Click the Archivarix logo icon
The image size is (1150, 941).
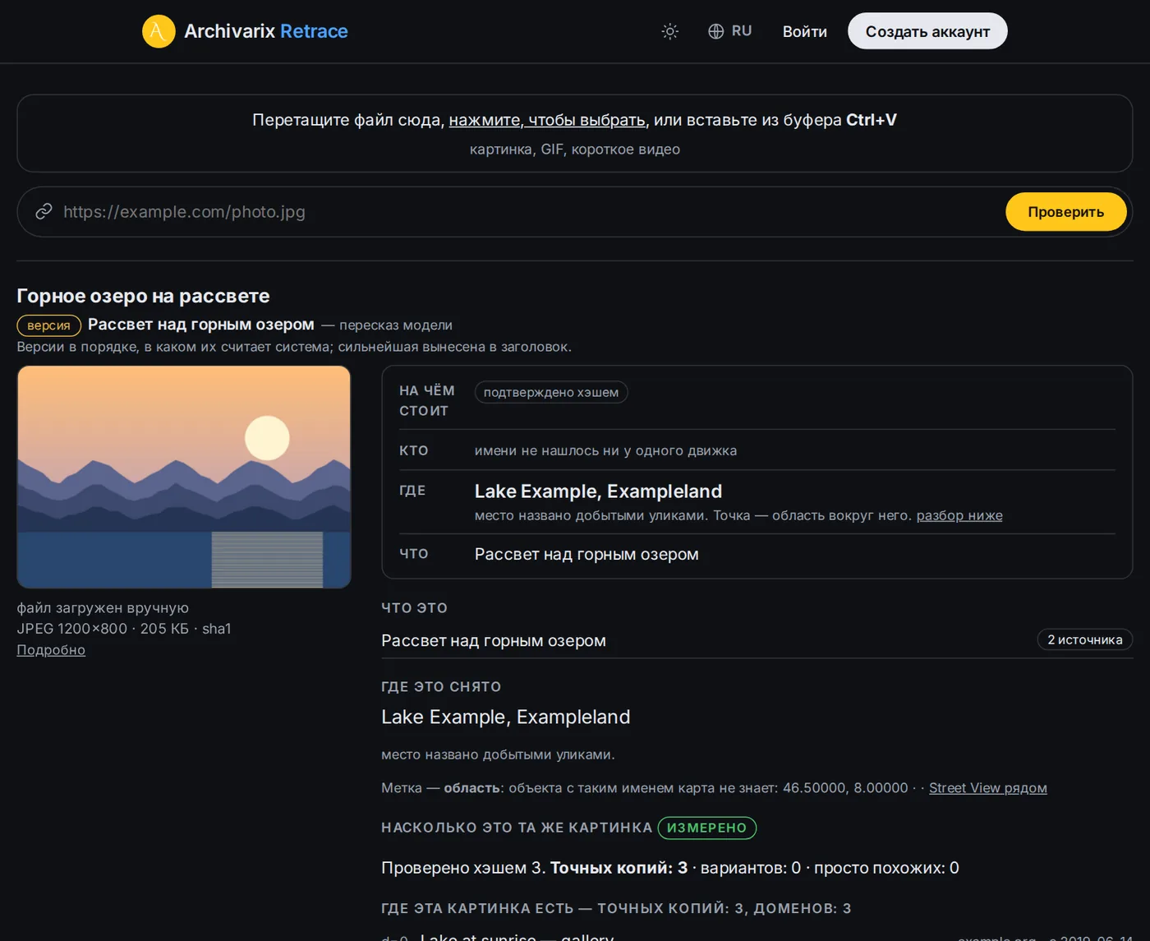click(159, 31)
